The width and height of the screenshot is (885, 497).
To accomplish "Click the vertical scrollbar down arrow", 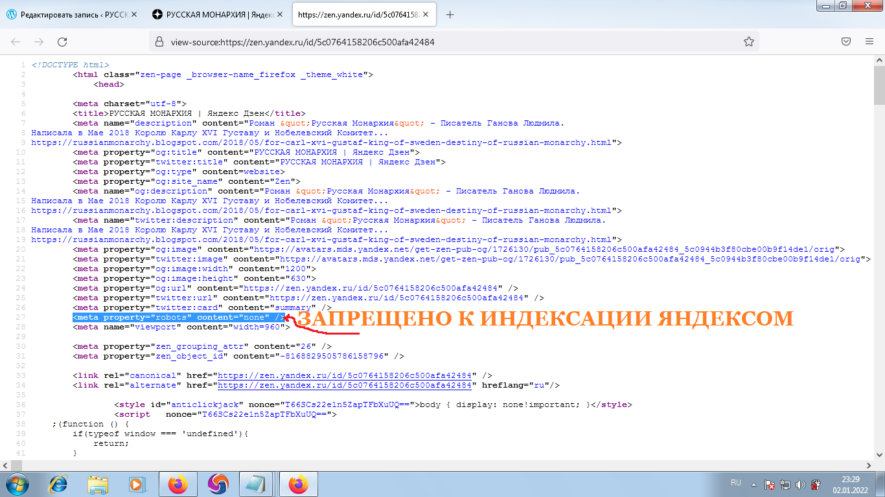I will (x=879, y=455).
